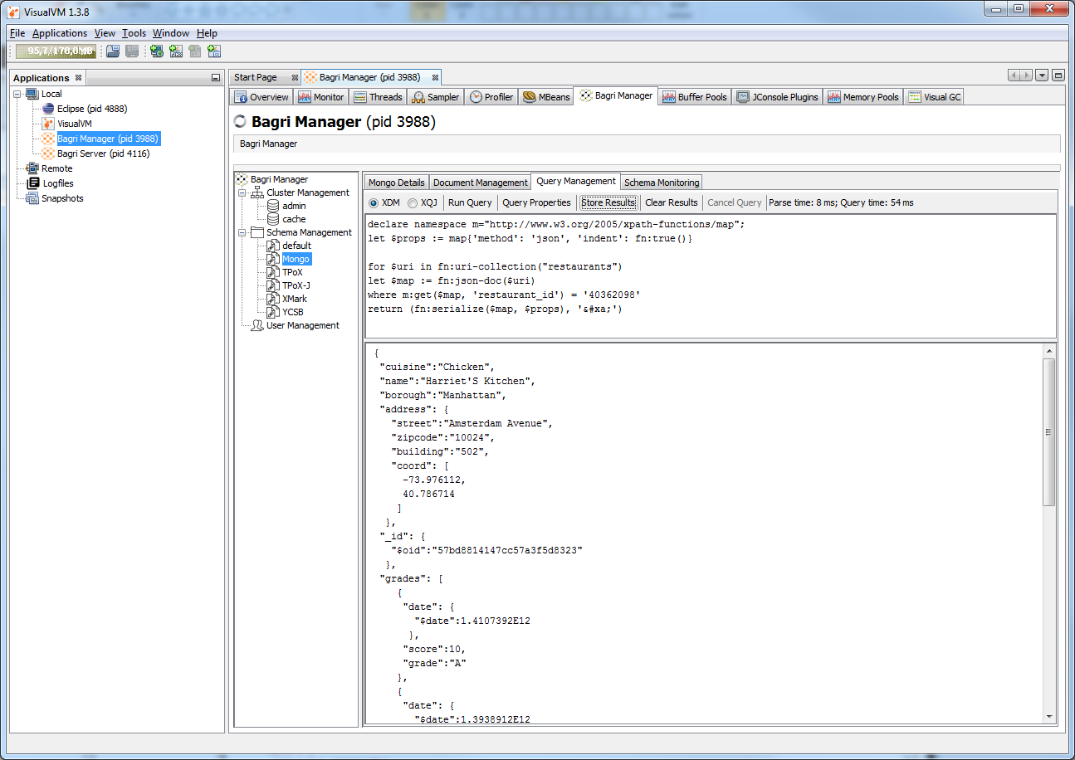Image resolution: width=1075 pixels, height=760 pixels.
Task: Open Query Properties
Action: pyautogui.click(x=537, y=202)
